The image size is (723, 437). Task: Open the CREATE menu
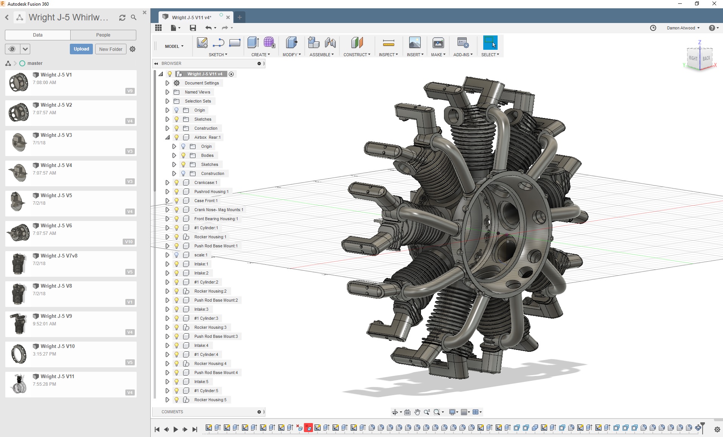[x=261, y=55]
